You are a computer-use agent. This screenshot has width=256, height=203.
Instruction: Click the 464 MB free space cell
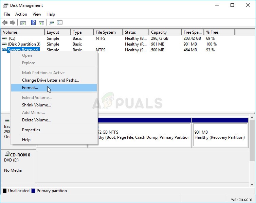point(190,50)
